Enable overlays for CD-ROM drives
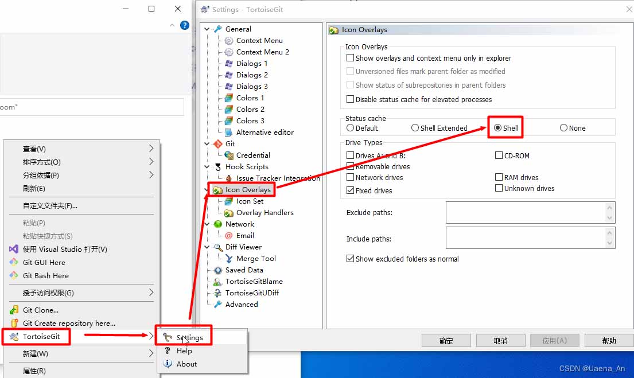 click(x=499, y=155)
